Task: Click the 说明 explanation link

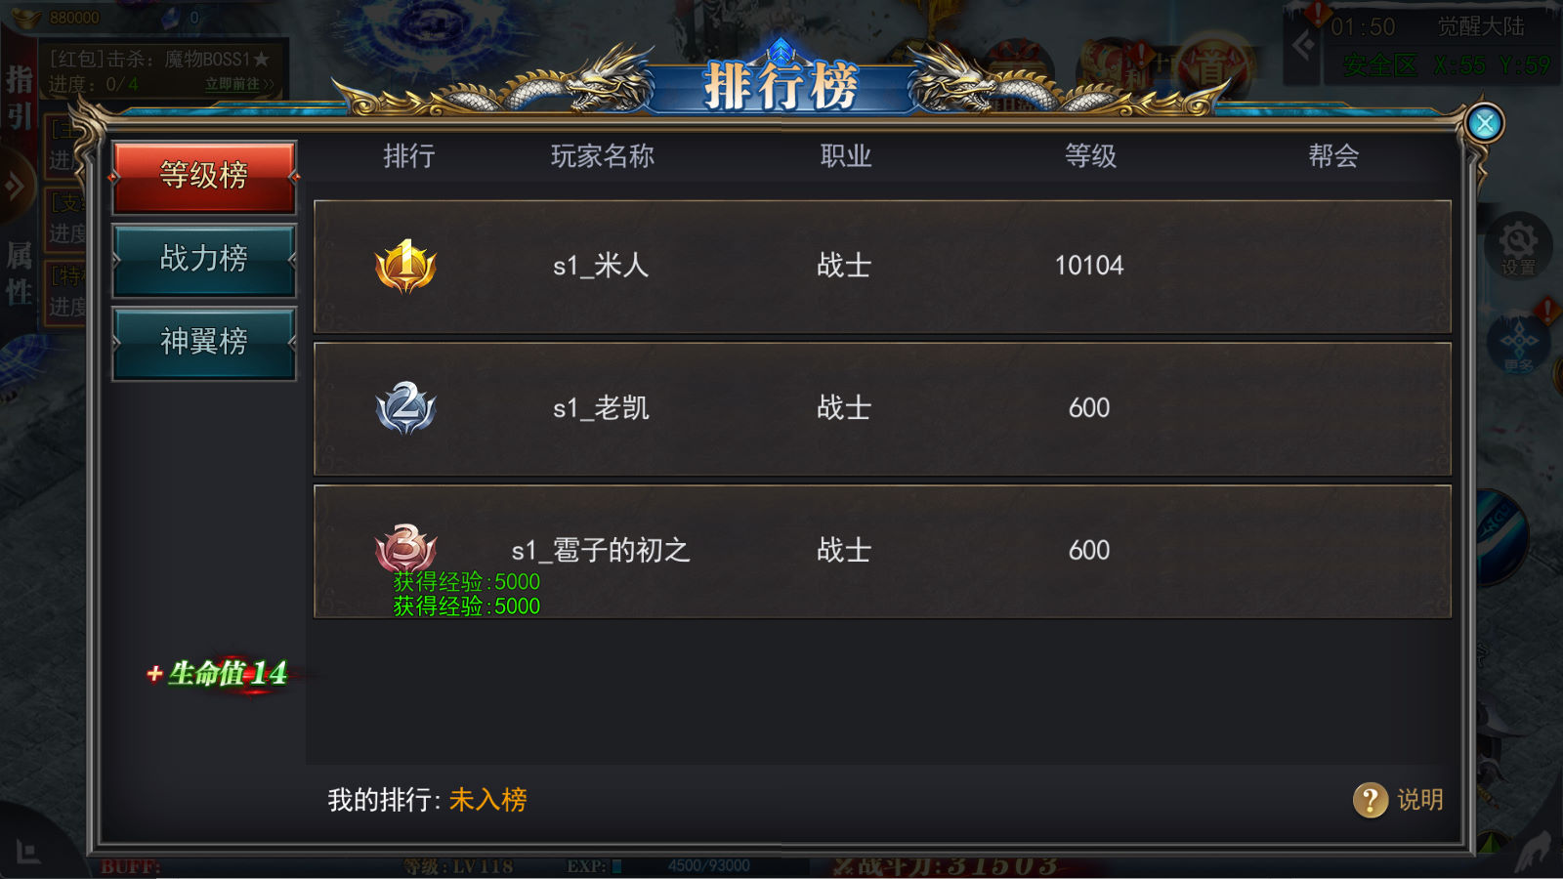Action: (1420, 800)
